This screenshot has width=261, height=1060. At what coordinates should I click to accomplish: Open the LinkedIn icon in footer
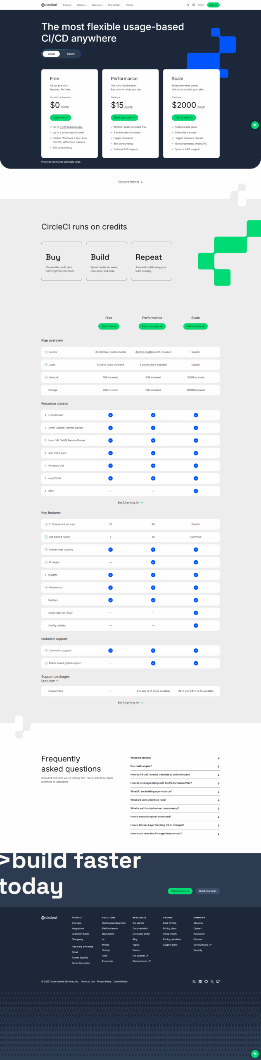pyautogui.click(x=200, y=981)
